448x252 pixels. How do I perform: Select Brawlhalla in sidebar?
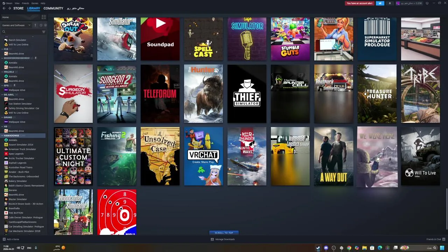point(14,208)
